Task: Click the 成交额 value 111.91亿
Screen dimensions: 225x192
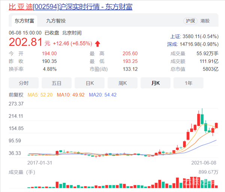Action: click(x=209, y=61)
